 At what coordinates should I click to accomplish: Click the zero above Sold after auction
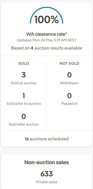coord(24,116)
